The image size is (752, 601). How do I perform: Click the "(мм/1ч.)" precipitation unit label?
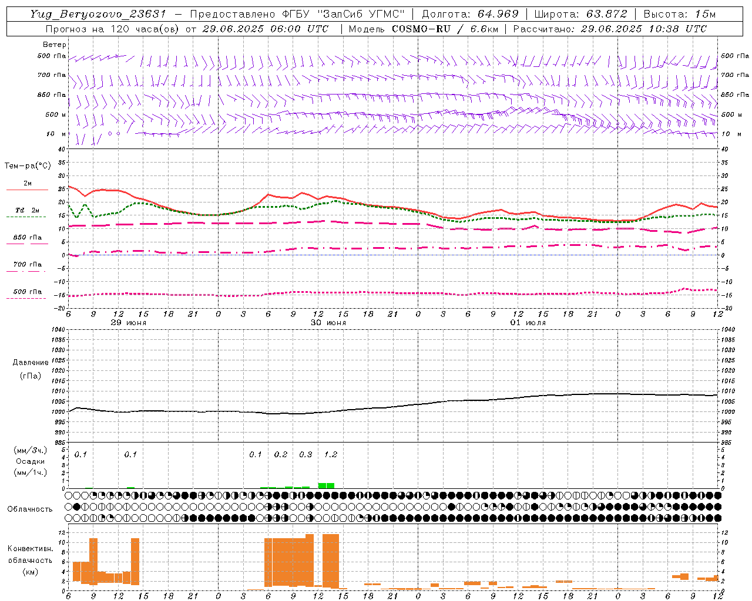pyautogui.click(x=30, y=472)
